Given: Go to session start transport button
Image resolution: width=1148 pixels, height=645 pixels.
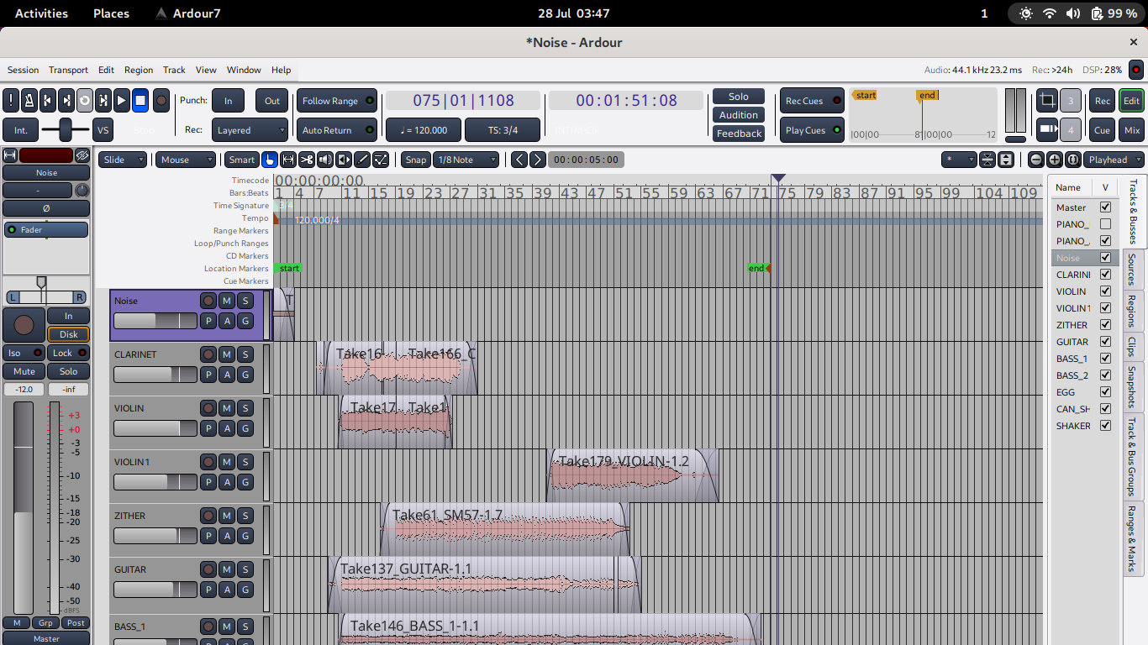Looking at the screenshot, I should click(x=48, y=101).
